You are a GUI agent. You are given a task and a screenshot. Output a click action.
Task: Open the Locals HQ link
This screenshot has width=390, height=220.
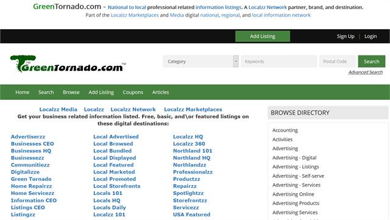107,200
